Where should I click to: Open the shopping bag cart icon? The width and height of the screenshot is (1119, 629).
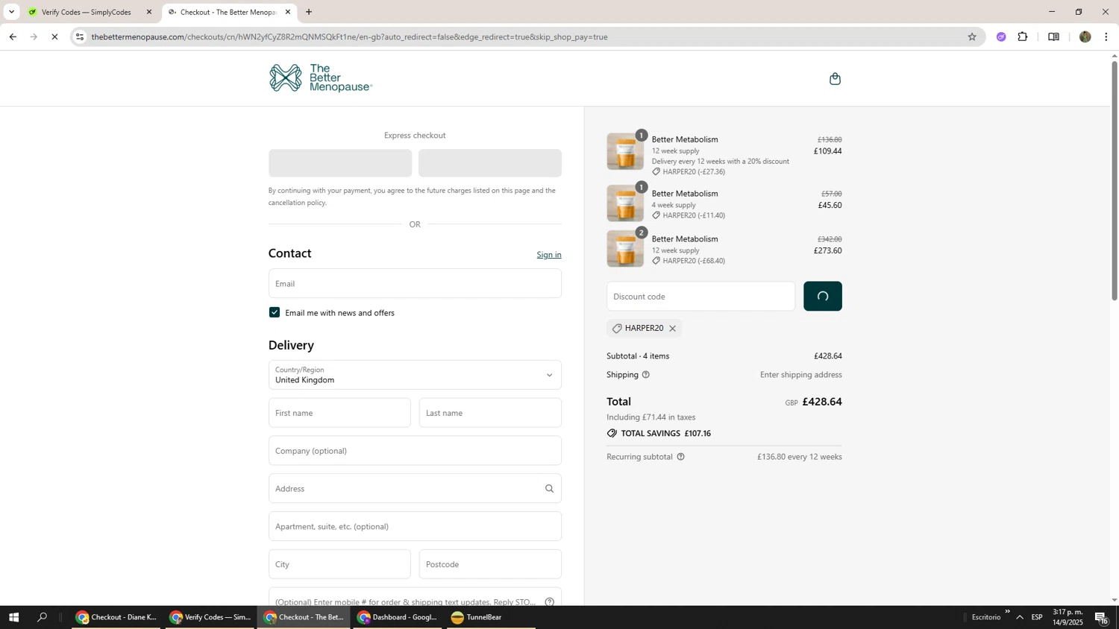pos(835,78)
